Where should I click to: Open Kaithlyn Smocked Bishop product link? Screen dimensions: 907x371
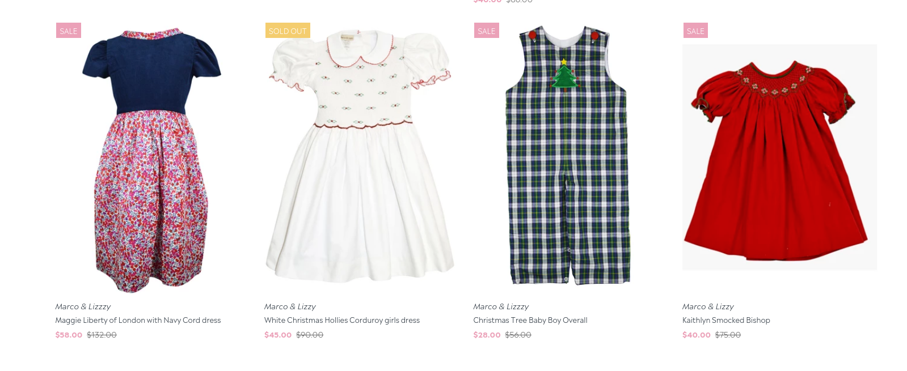pyautogui.click(x=726, y=320)
